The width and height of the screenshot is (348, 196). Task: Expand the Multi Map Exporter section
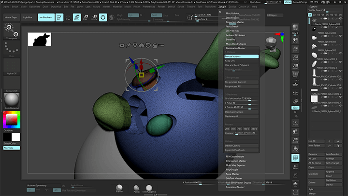235,165
